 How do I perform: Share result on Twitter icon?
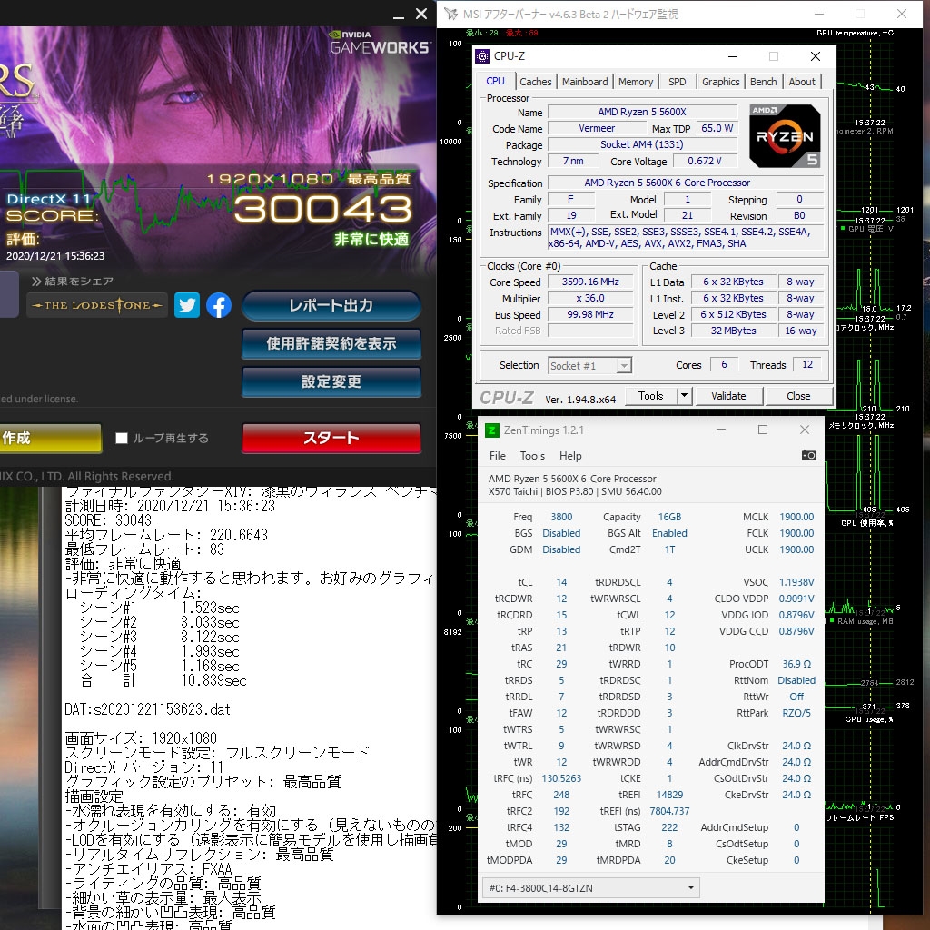coord(187,305)
